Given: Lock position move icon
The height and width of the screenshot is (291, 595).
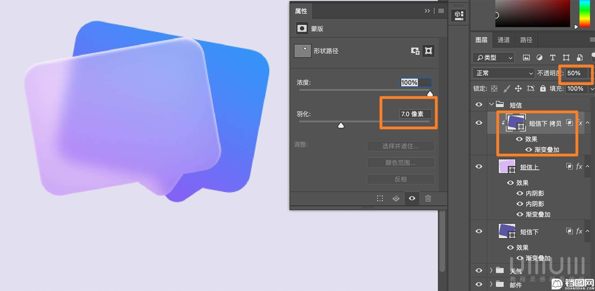Looking at the screenshot, I should (518, 89).
